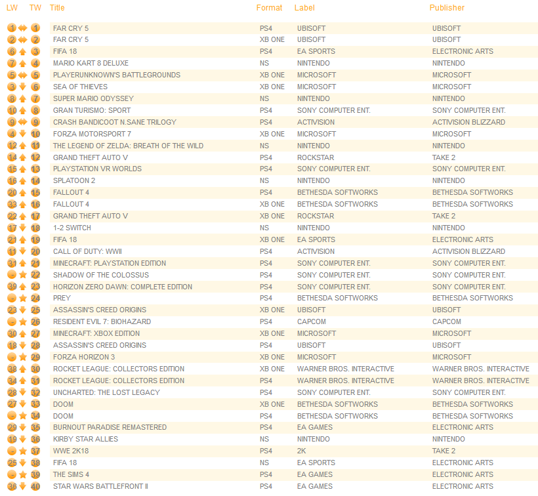
Task: Click the down arrow beside Call of Duty: WWII
Action: (23, 251)
